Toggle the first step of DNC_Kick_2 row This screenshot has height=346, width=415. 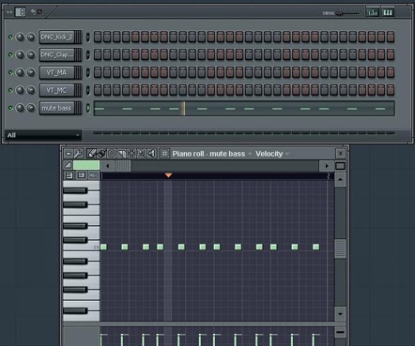coord(98,37)
